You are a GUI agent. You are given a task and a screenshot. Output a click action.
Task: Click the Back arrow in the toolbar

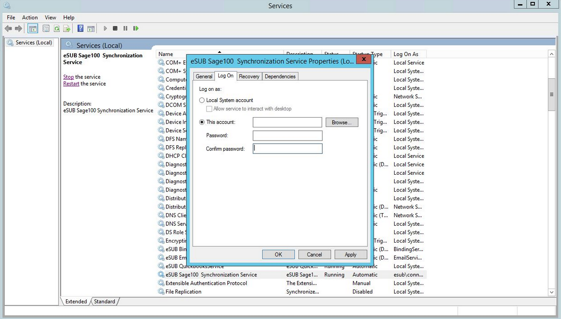click(8, 28)
